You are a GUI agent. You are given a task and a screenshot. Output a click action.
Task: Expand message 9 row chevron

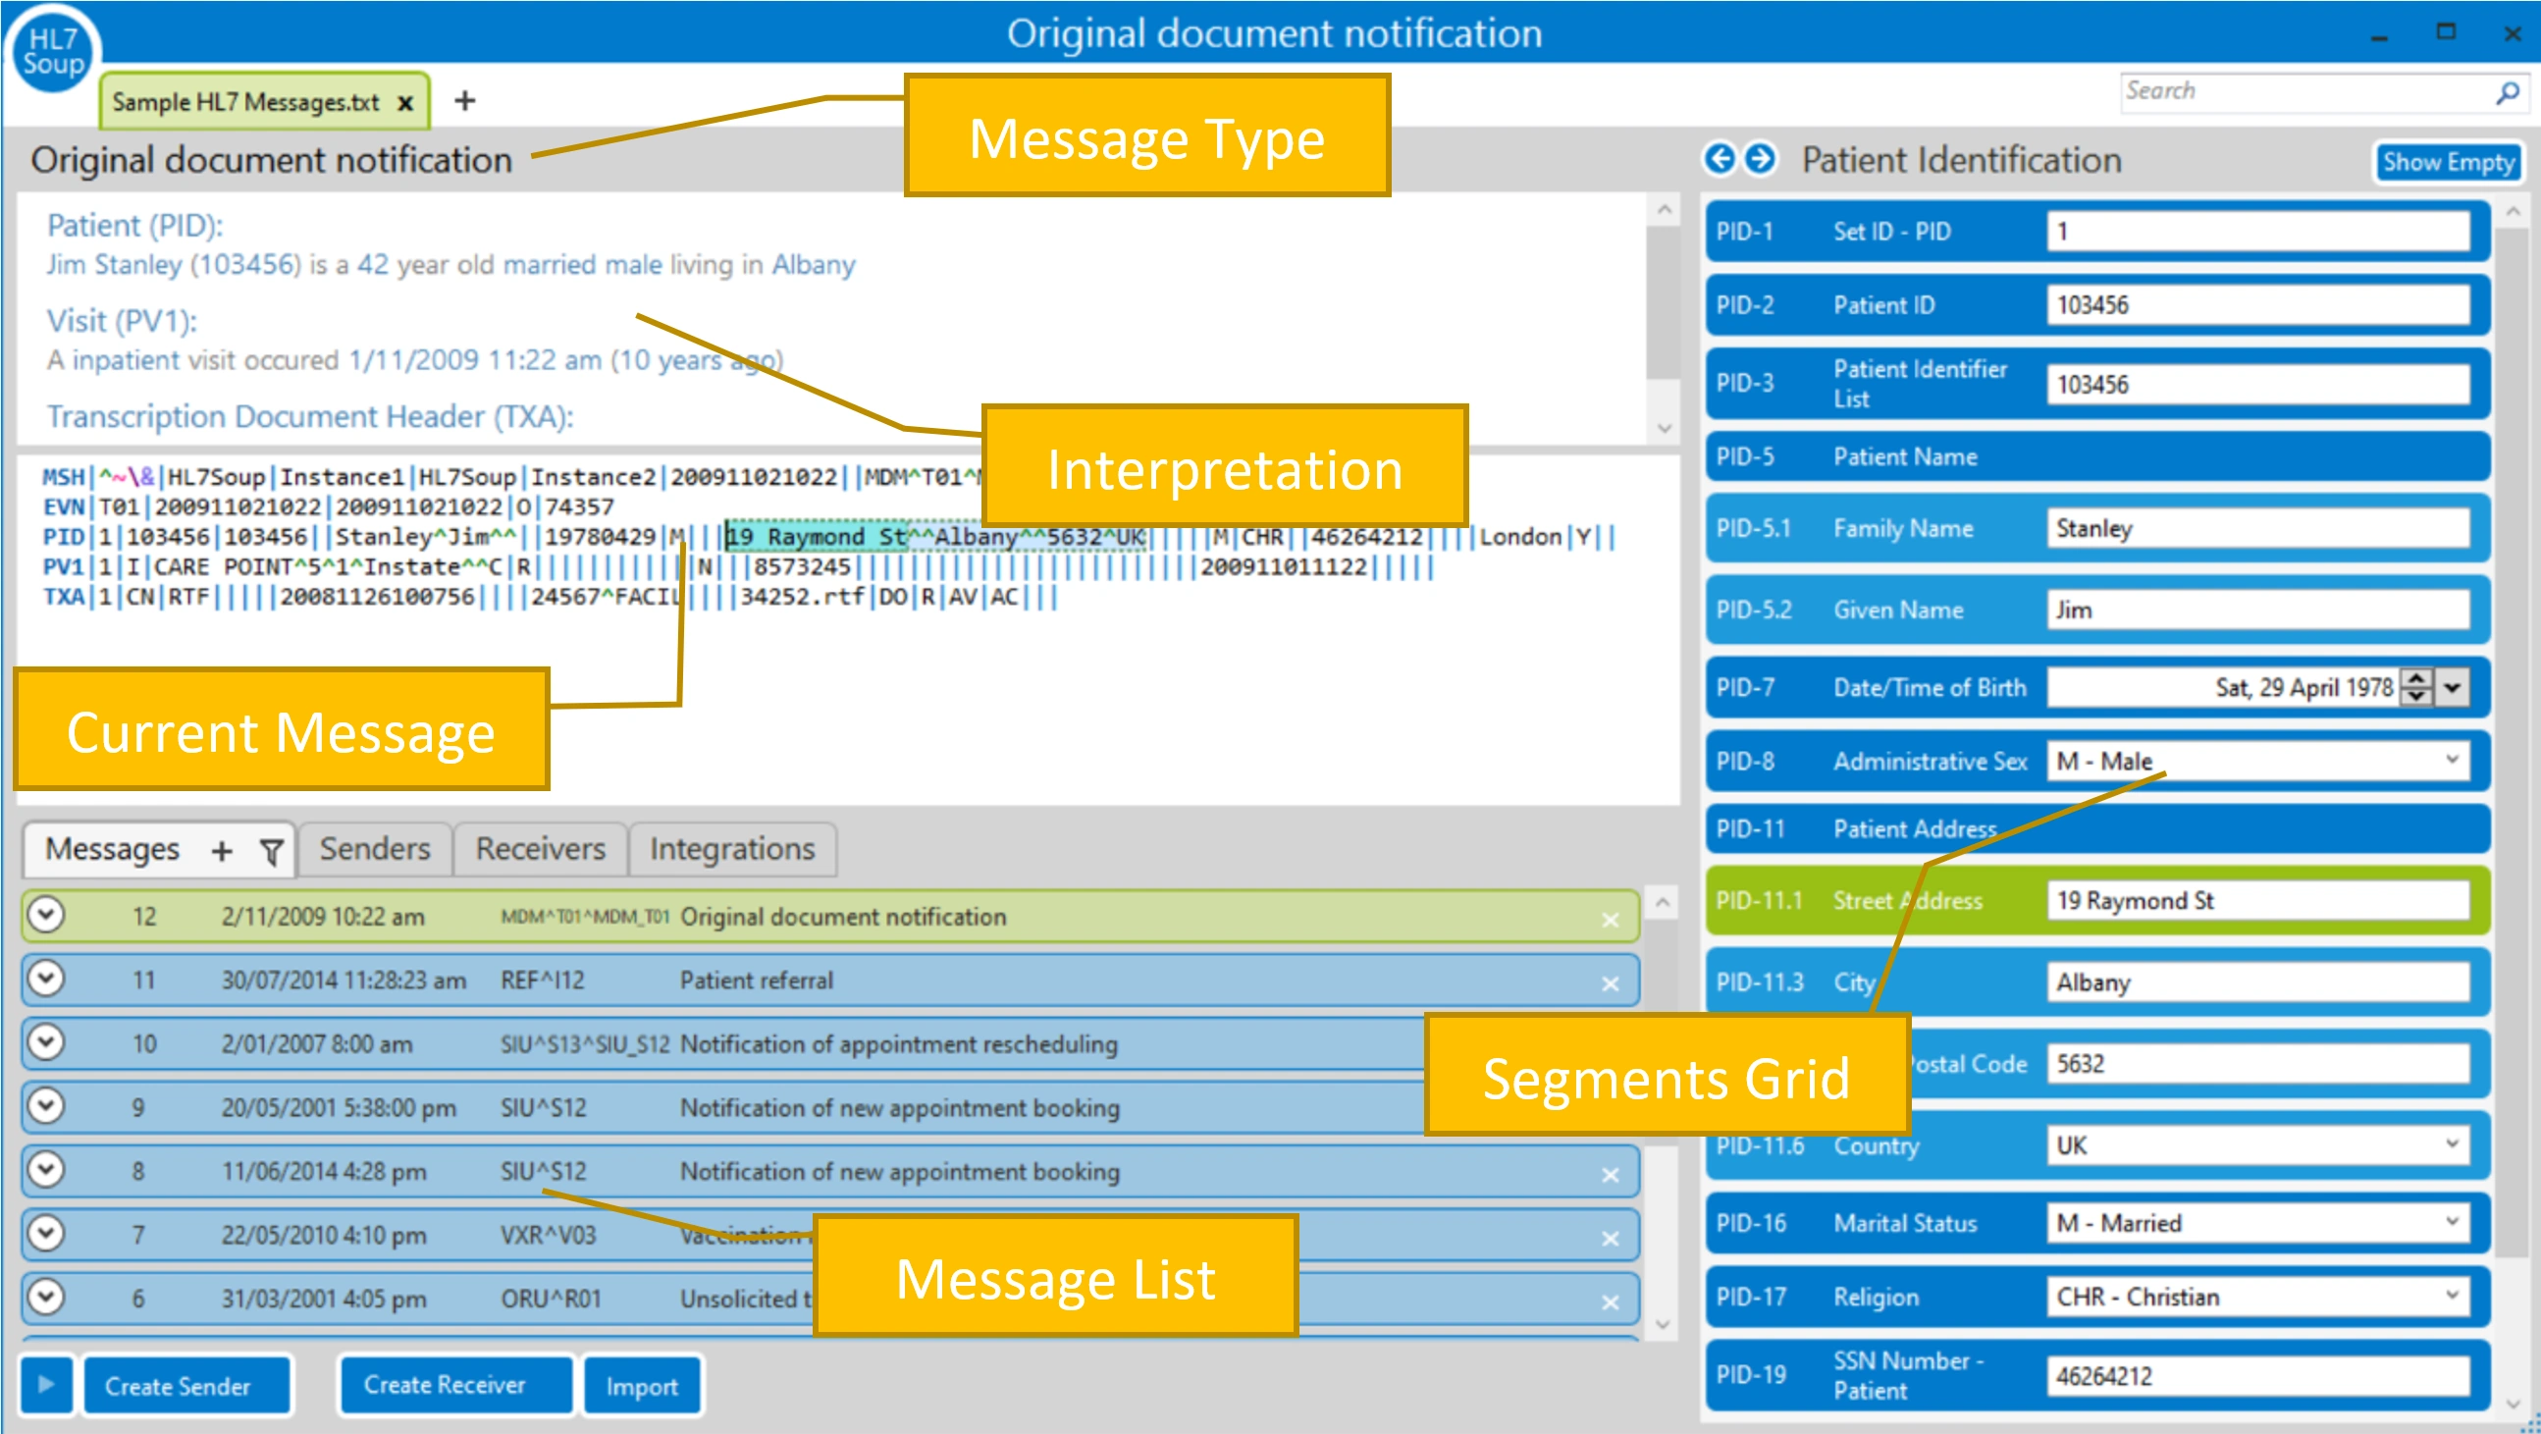[x=46, y=1105]
